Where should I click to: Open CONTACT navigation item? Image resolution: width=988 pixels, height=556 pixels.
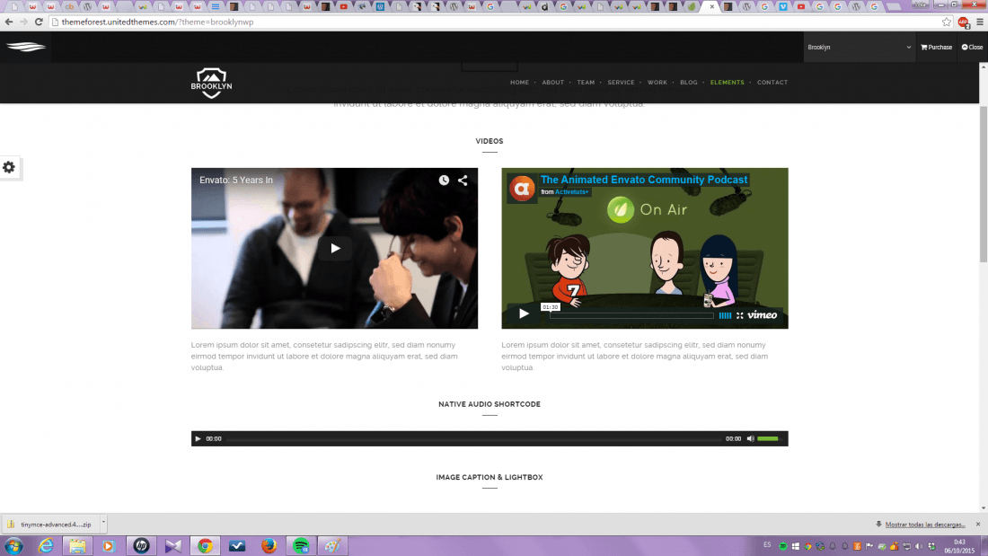(x=772, y=83)
